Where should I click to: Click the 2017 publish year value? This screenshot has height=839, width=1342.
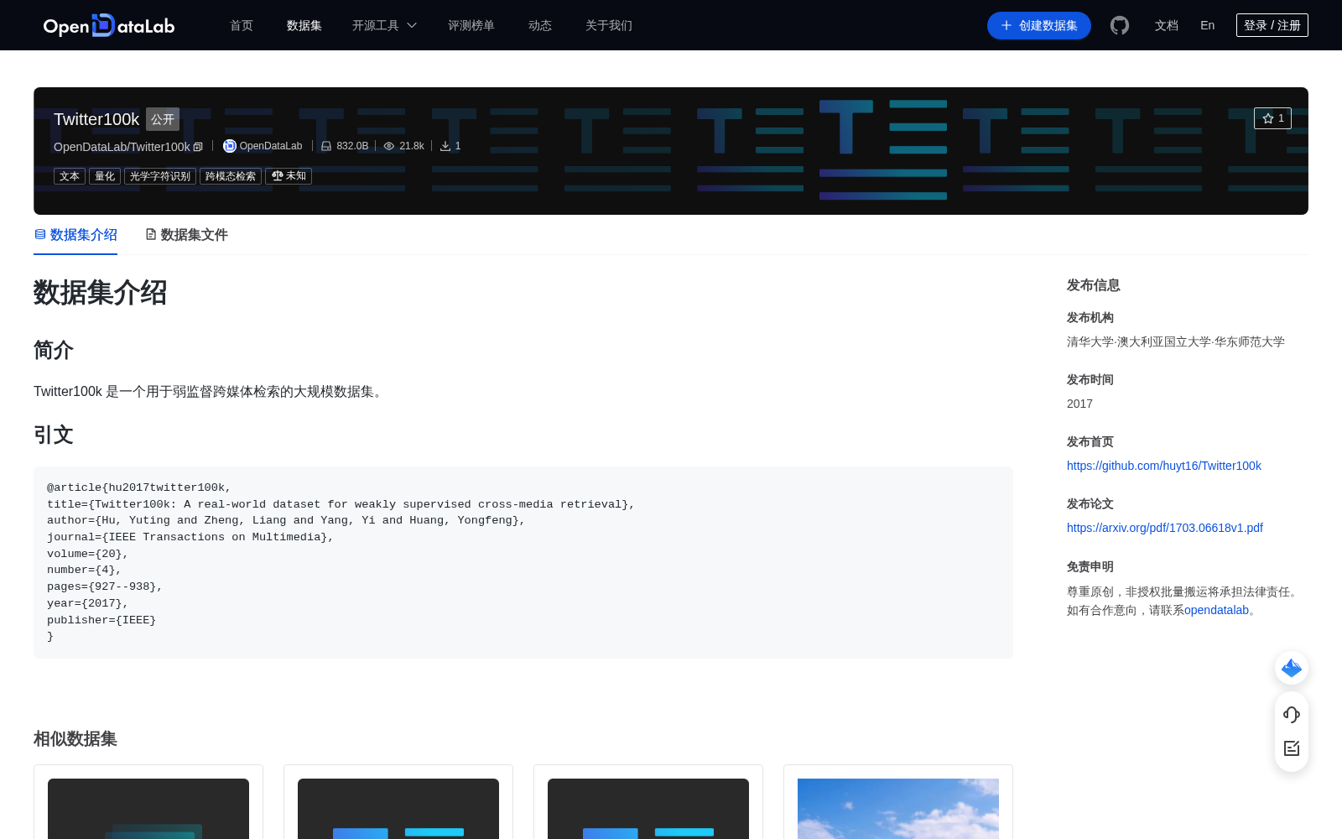(1079, 404)
